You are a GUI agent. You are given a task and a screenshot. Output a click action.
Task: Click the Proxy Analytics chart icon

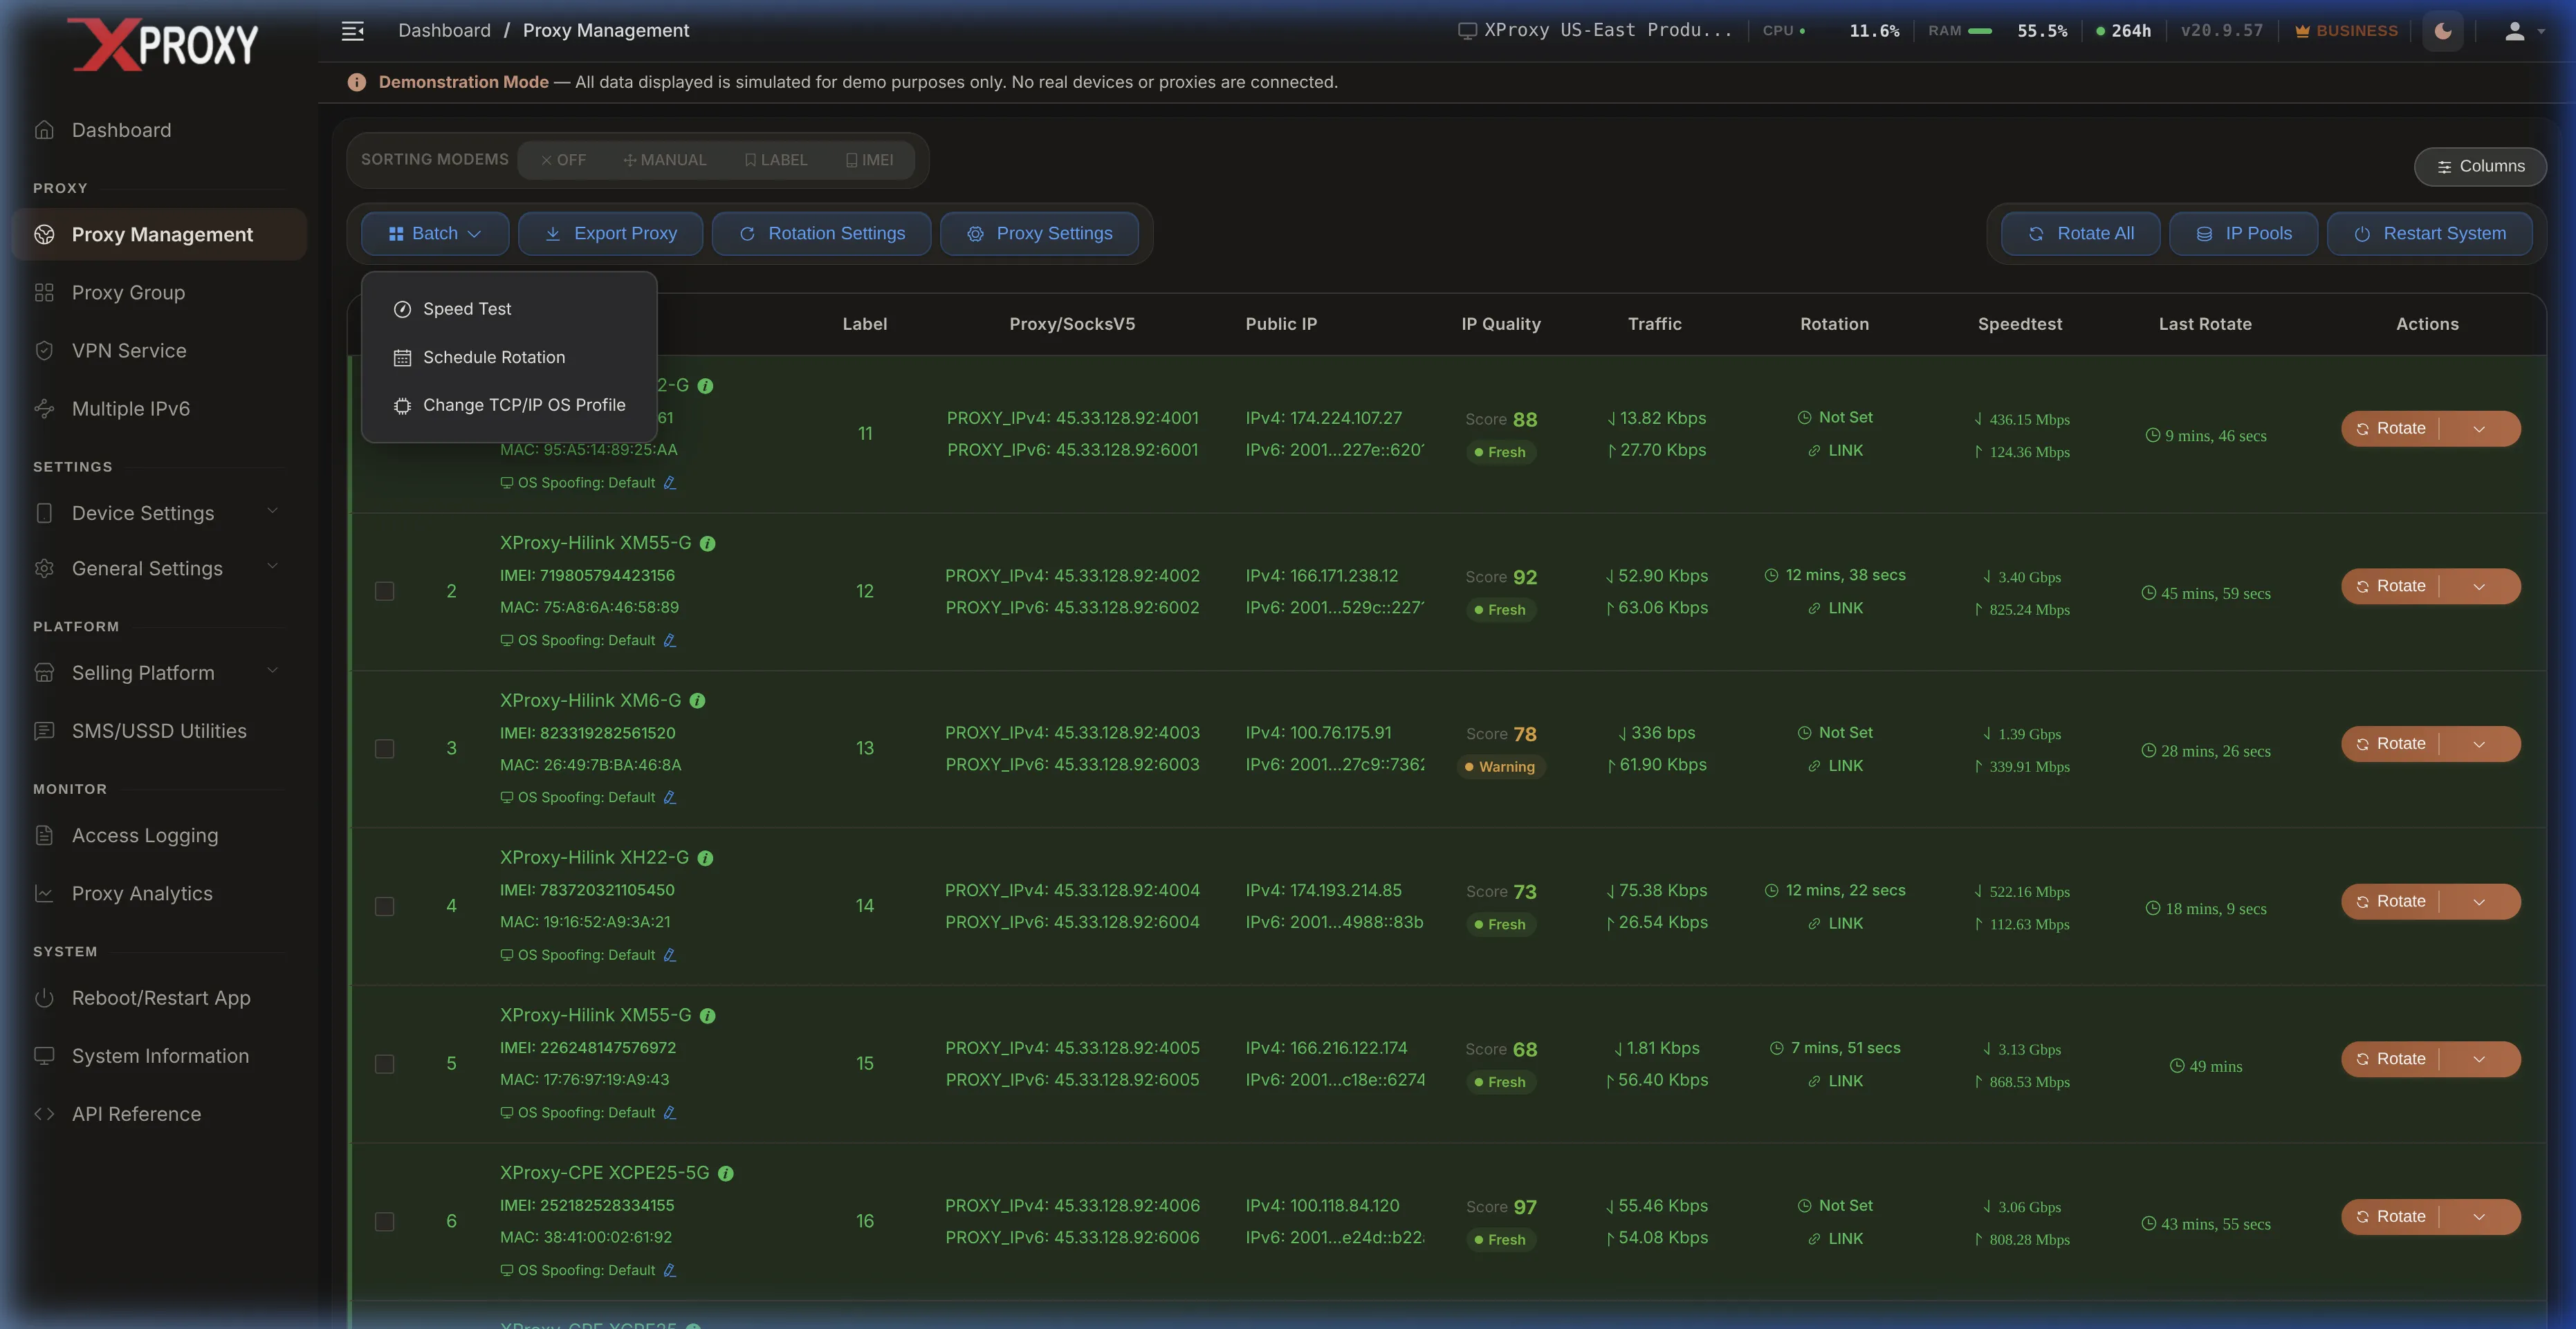[x=44, y=893]
